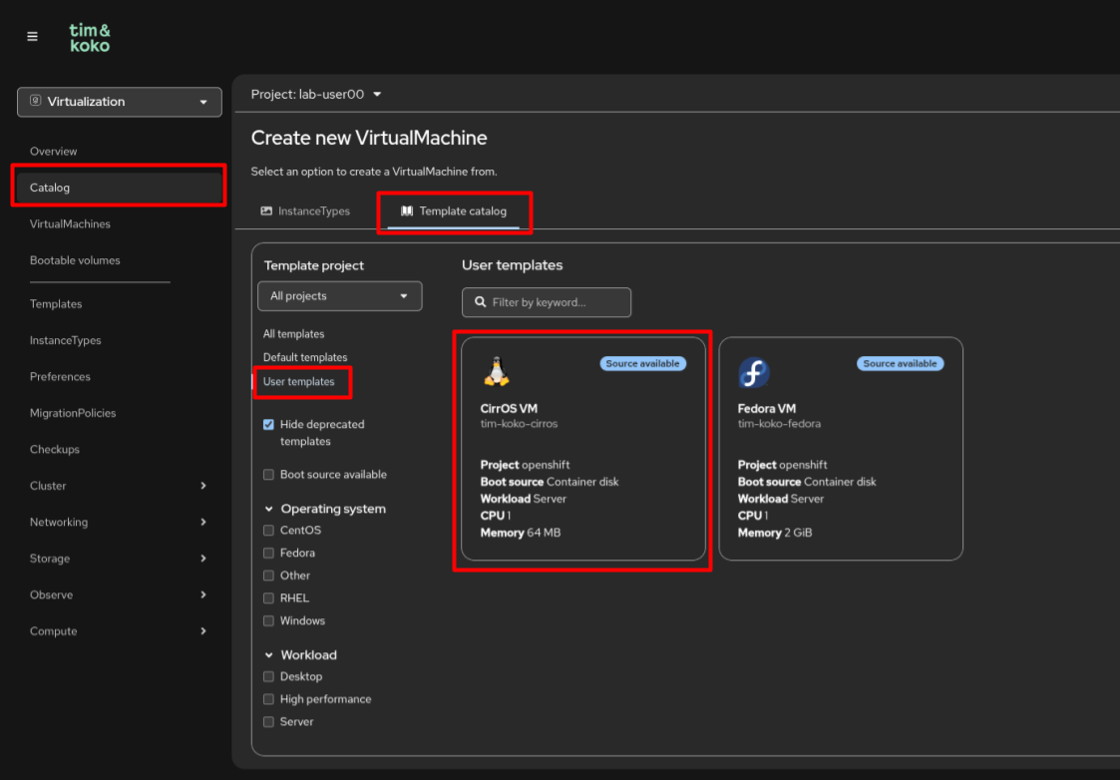The image size is (1120, 780).
Task: Show User templates
Action: pos(298,381)
